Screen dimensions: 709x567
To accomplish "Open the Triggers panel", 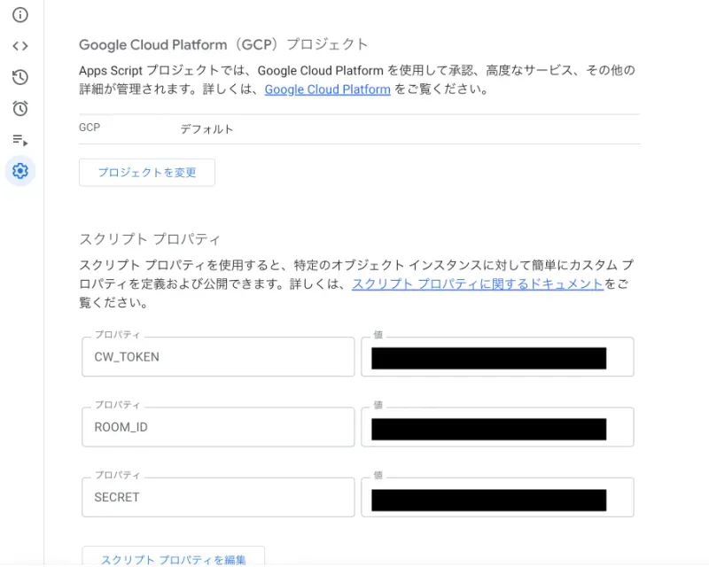I will (19, 108).
